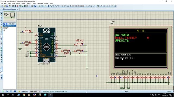Click the Arduino Nano V3 board component
The image size is (174, 97).
click(x=46, y=45)
